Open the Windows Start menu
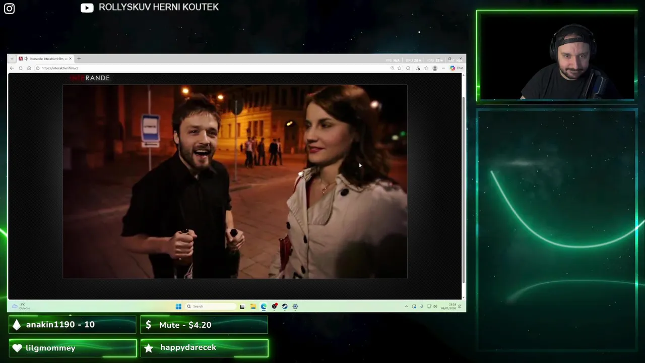Viewport: 645px width, 363px height. (178, 307)
